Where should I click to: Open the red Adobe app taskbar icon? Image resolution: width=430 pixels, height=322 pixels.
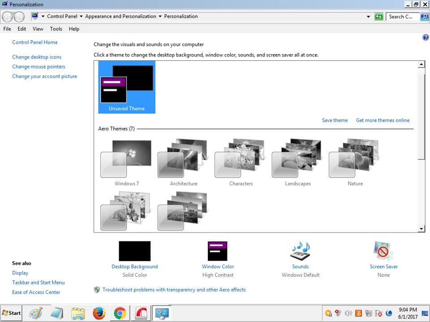click(141, 313)
